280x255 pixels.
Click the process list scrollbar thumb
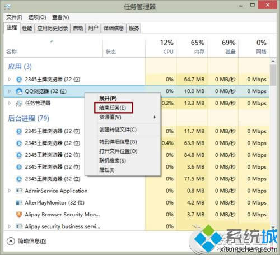pyautogui.click(x=273, y=75)
